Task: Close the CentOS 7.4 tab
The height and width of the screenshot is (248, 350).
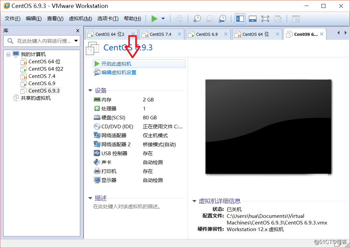Action: pyautogui.click(x=179, y=34)
